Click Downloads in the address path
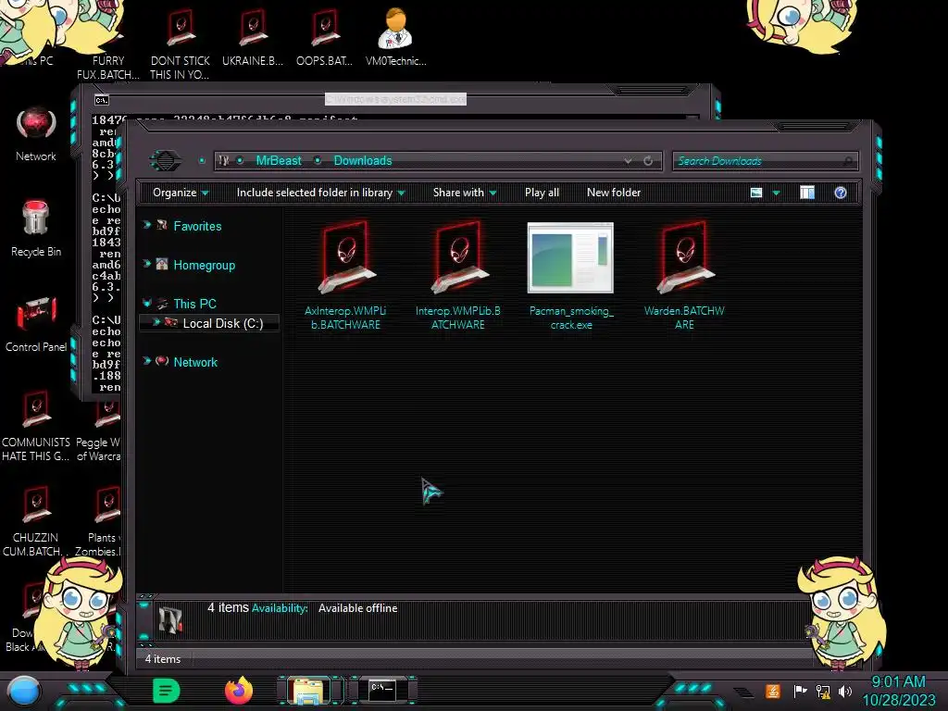This screenshot has height=711, width=948. [363, 161]
